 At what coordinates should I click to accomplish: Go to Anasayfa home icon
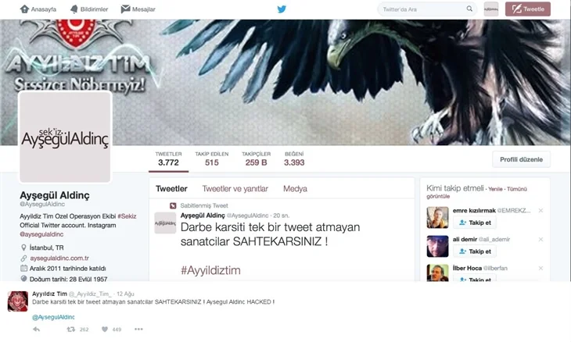24,9
